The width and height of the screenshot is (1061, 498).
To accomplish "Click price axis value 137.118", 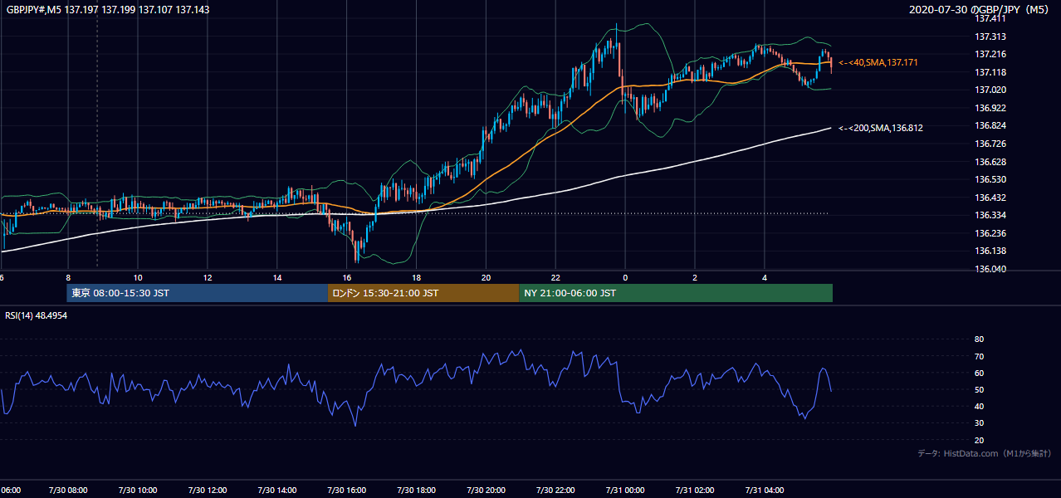I will (990, 72).
